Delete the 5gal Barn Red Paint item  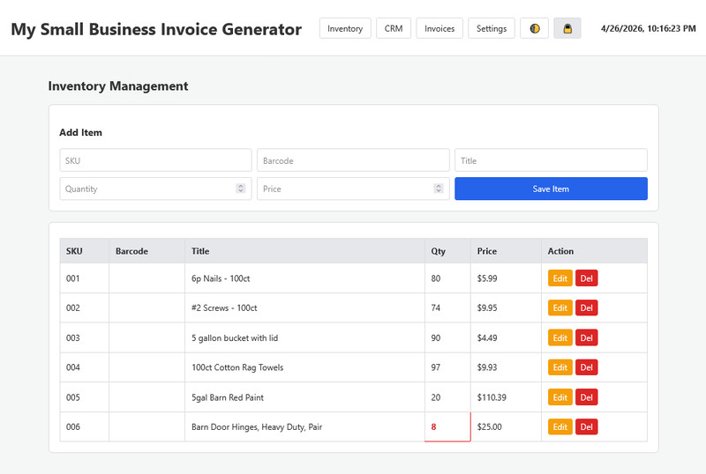coord(586,397)
